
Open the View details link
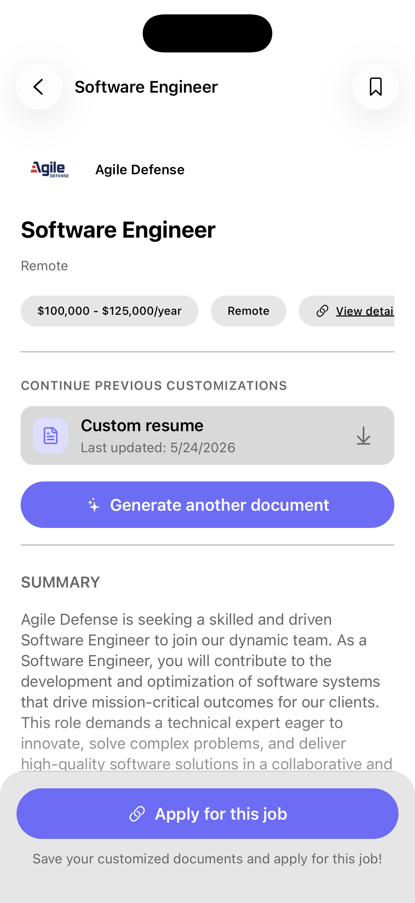(x=347, y=311)
